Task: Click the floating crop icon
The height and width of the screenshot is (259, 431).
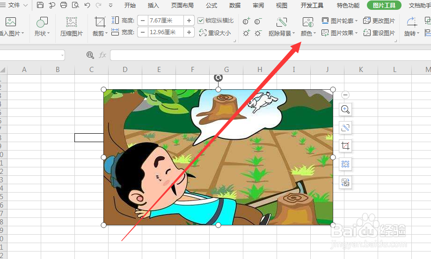Action: coord(345,146)
